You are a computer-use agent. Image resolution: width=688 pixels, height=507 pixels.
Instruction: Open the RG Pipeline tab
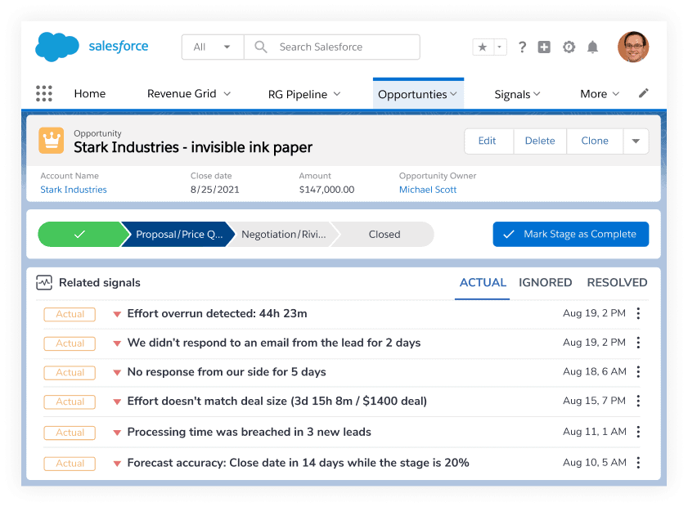pyautogui.click(x=298, y=94)
